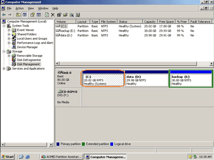Expand the Shared Folders tree node
The height and width of the screenshot is (160, 214).
[x=9, y=34]
